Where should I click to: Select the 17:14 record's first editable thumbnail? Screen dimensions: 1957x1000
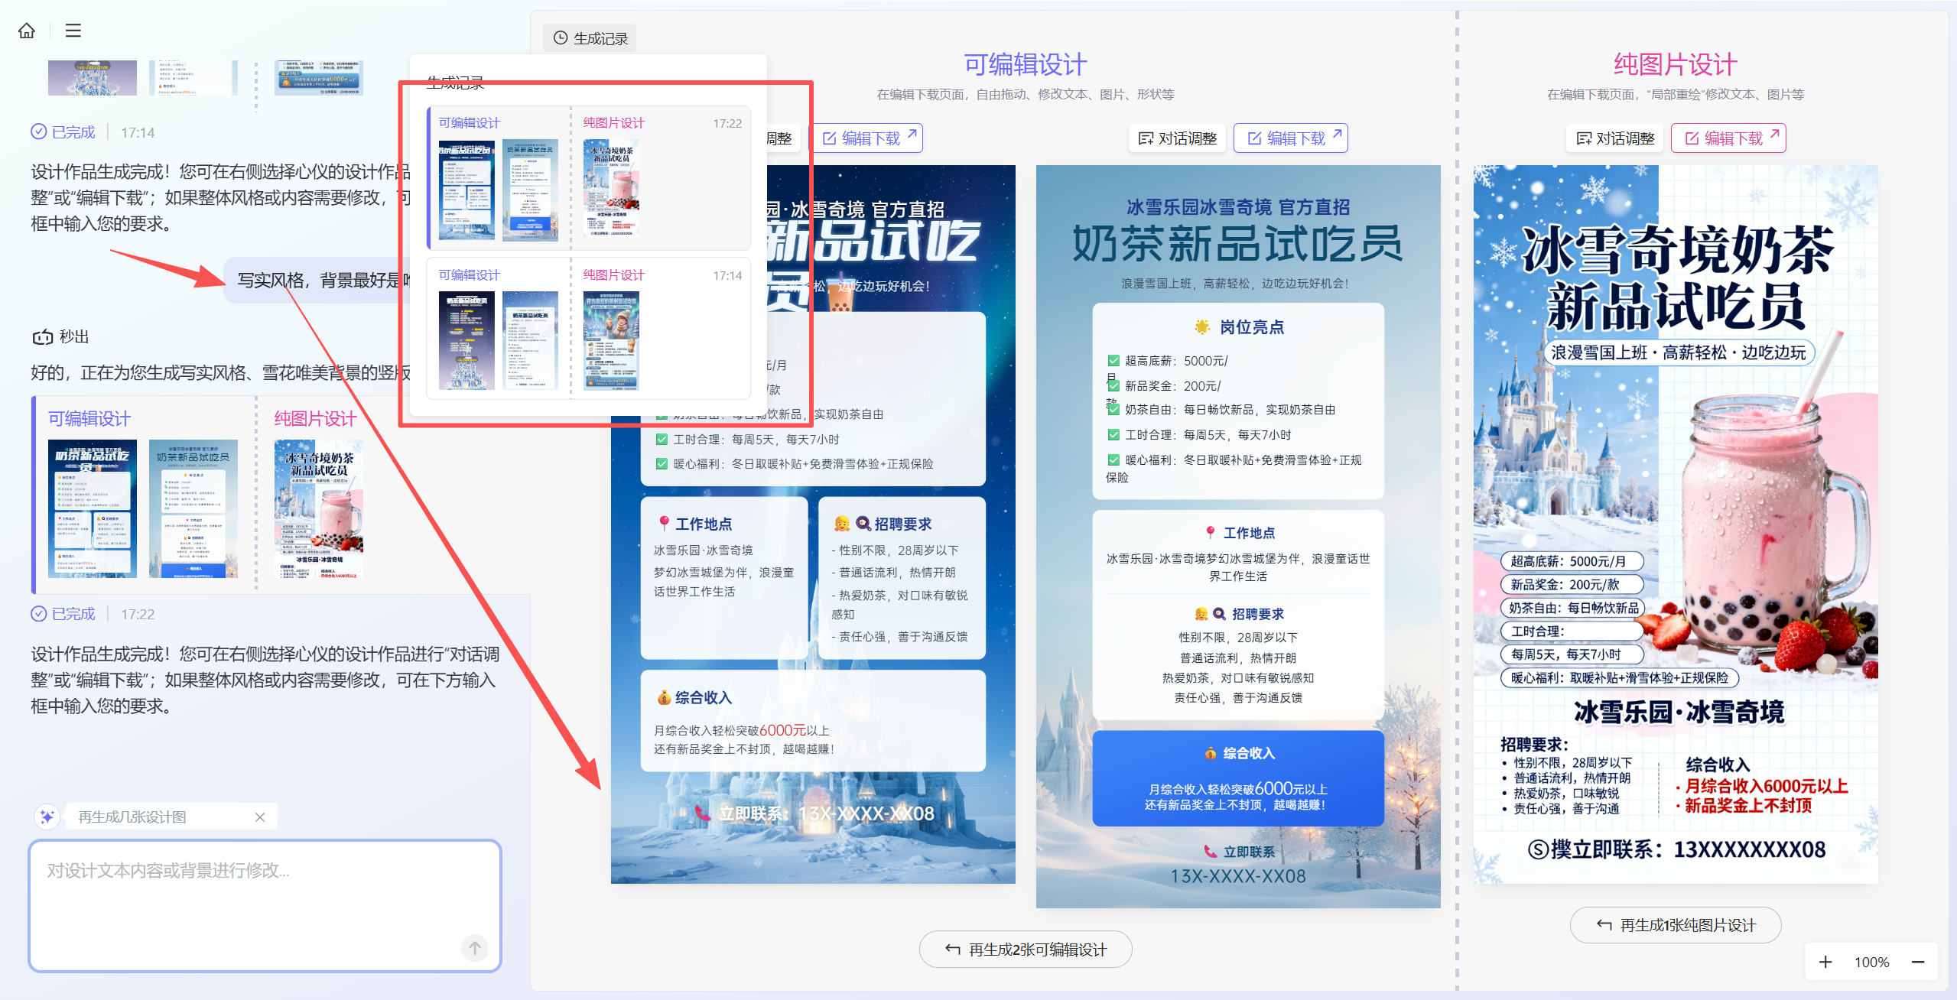click(466, 340)
